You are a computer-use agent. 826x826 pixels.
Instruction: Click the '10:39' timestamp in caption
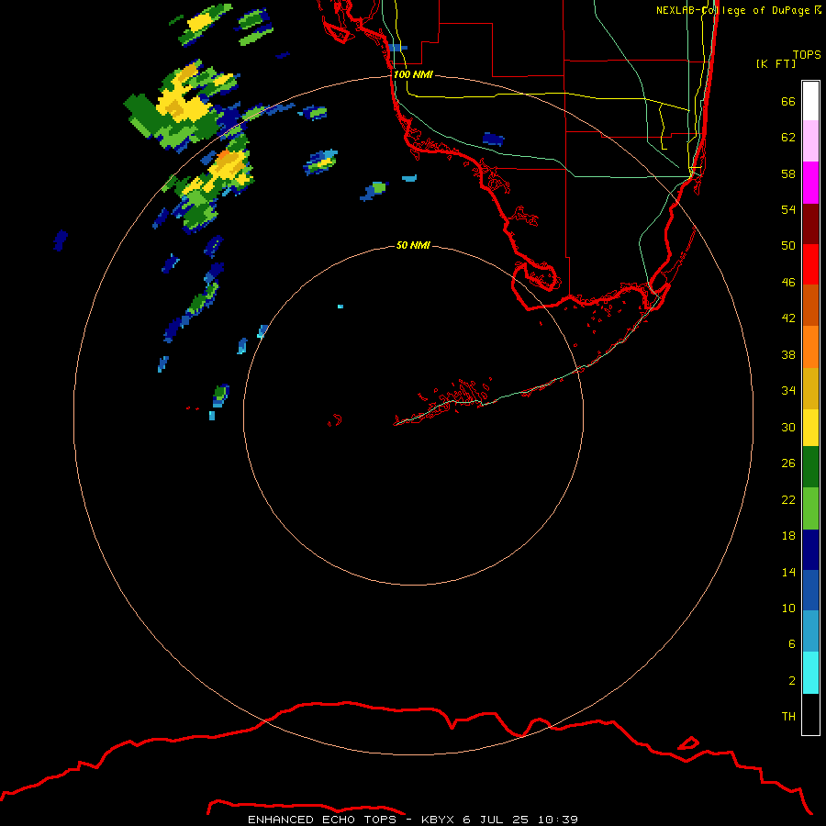(558, 820)
